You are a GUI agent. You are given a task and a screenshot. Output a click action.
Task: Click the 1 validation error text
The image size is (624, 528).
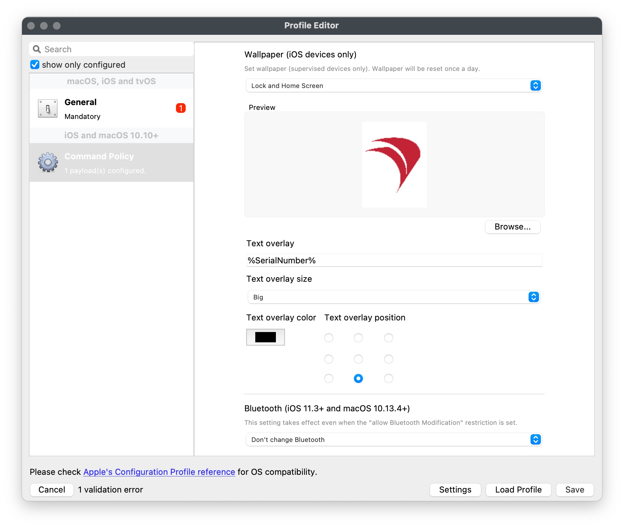coord(111,490)
